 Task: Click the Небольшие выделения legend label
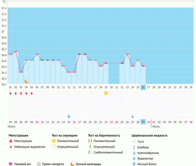click(x=30, y=147)
